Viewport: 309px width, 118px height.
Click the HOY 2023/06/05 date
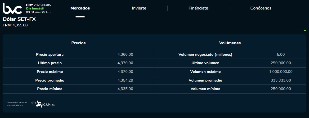pos(38,5)
